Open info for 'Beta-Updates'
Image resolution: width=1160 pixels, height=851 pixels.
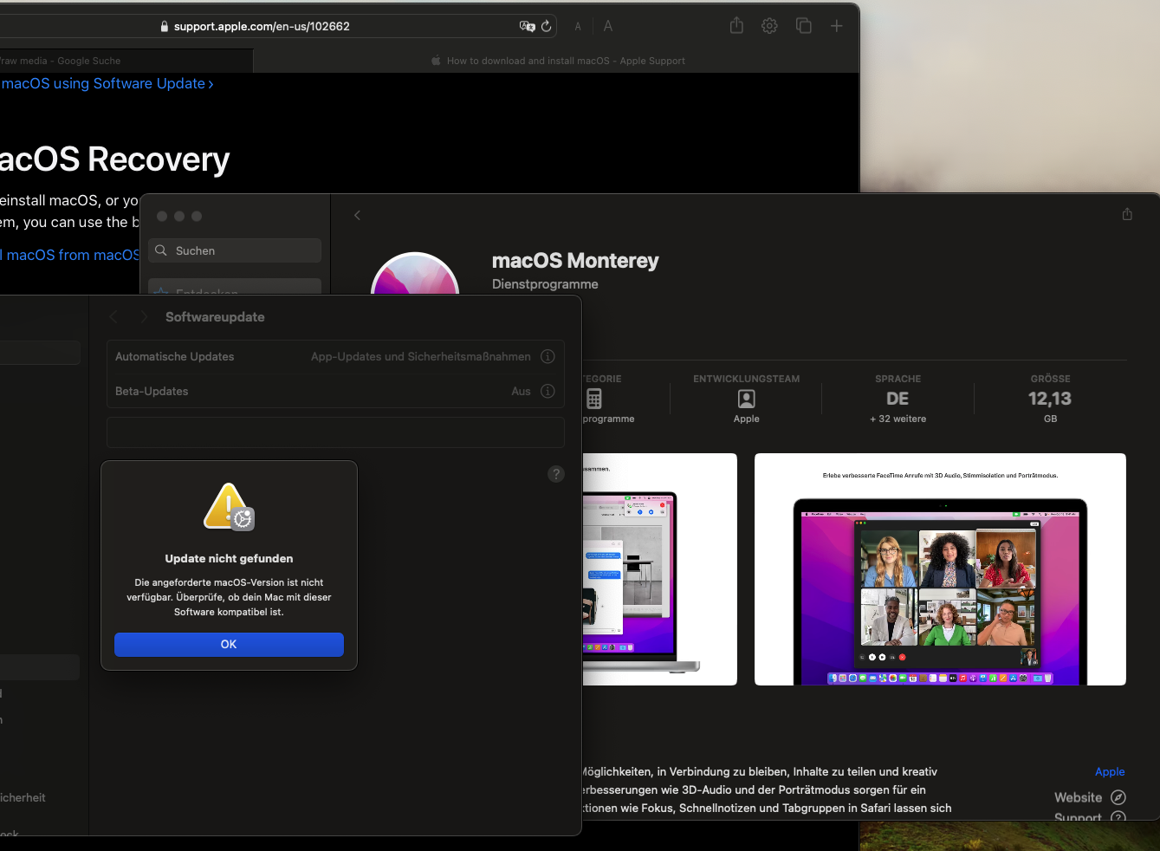pos(548,391)
